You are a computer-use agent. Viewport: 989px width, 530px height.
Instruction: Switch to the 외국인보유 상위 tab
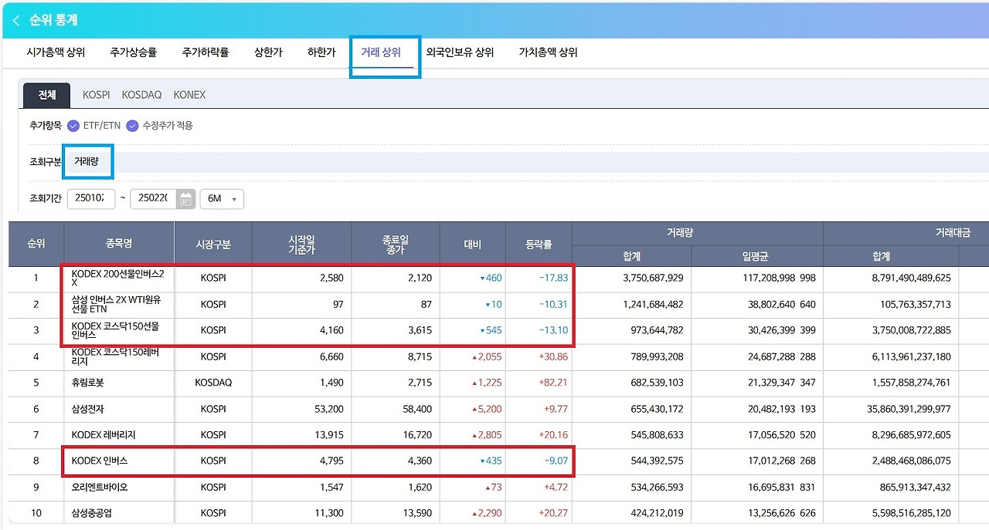460,53
